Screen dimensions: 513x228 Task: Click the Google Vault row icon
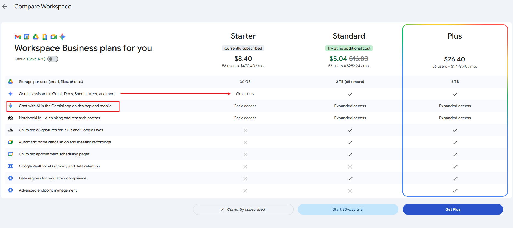pyautogui.click(x=10, y=166)
